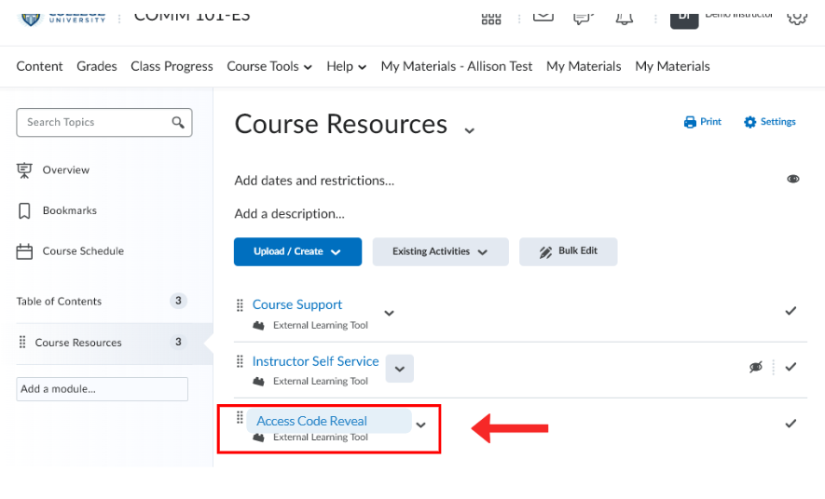The width and height of the screenshot is (825, 499).
Task: Open the Course Support chevron menu
Action: click(389, 313)
